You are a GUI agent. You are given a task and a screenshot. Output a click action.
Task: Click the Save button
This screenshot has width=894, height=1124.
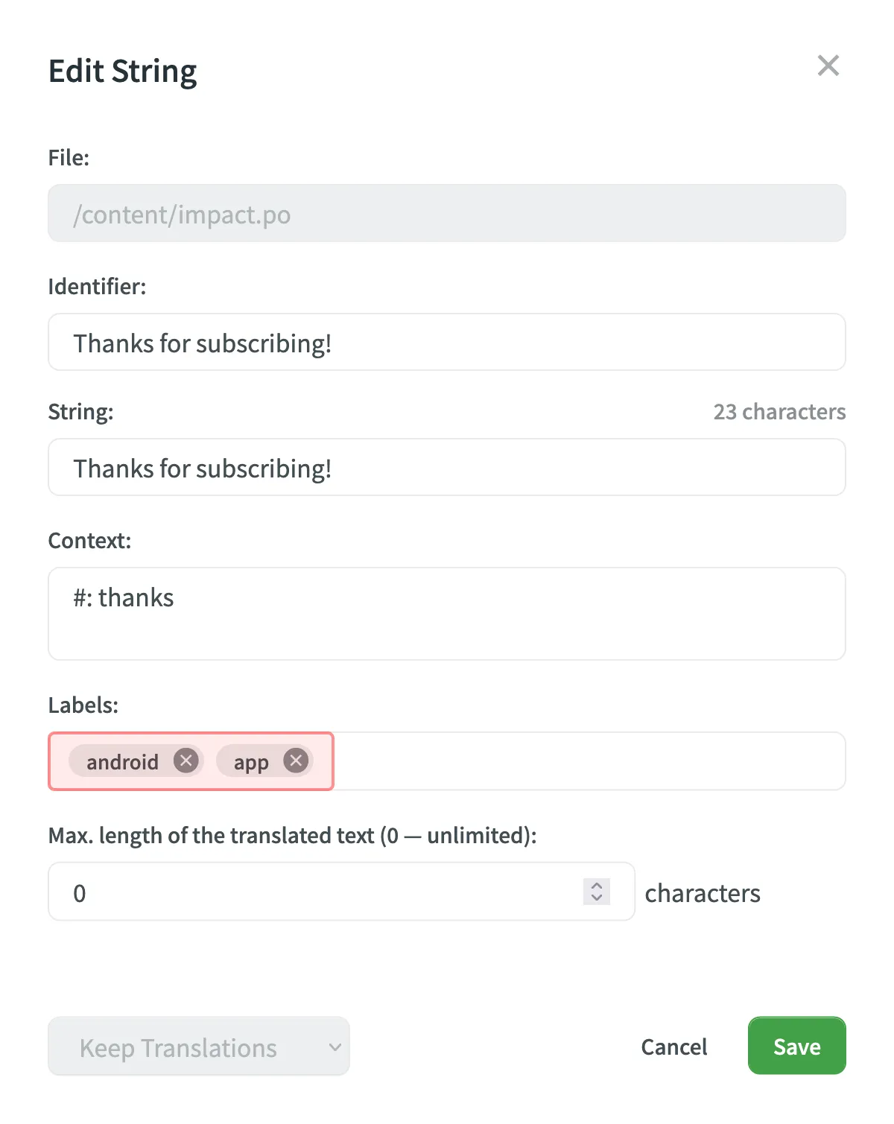[x=796, y=1046]
